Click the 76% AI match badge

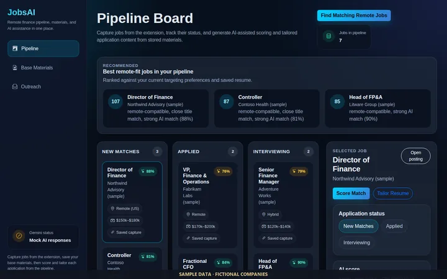click(x=223, y=171)
